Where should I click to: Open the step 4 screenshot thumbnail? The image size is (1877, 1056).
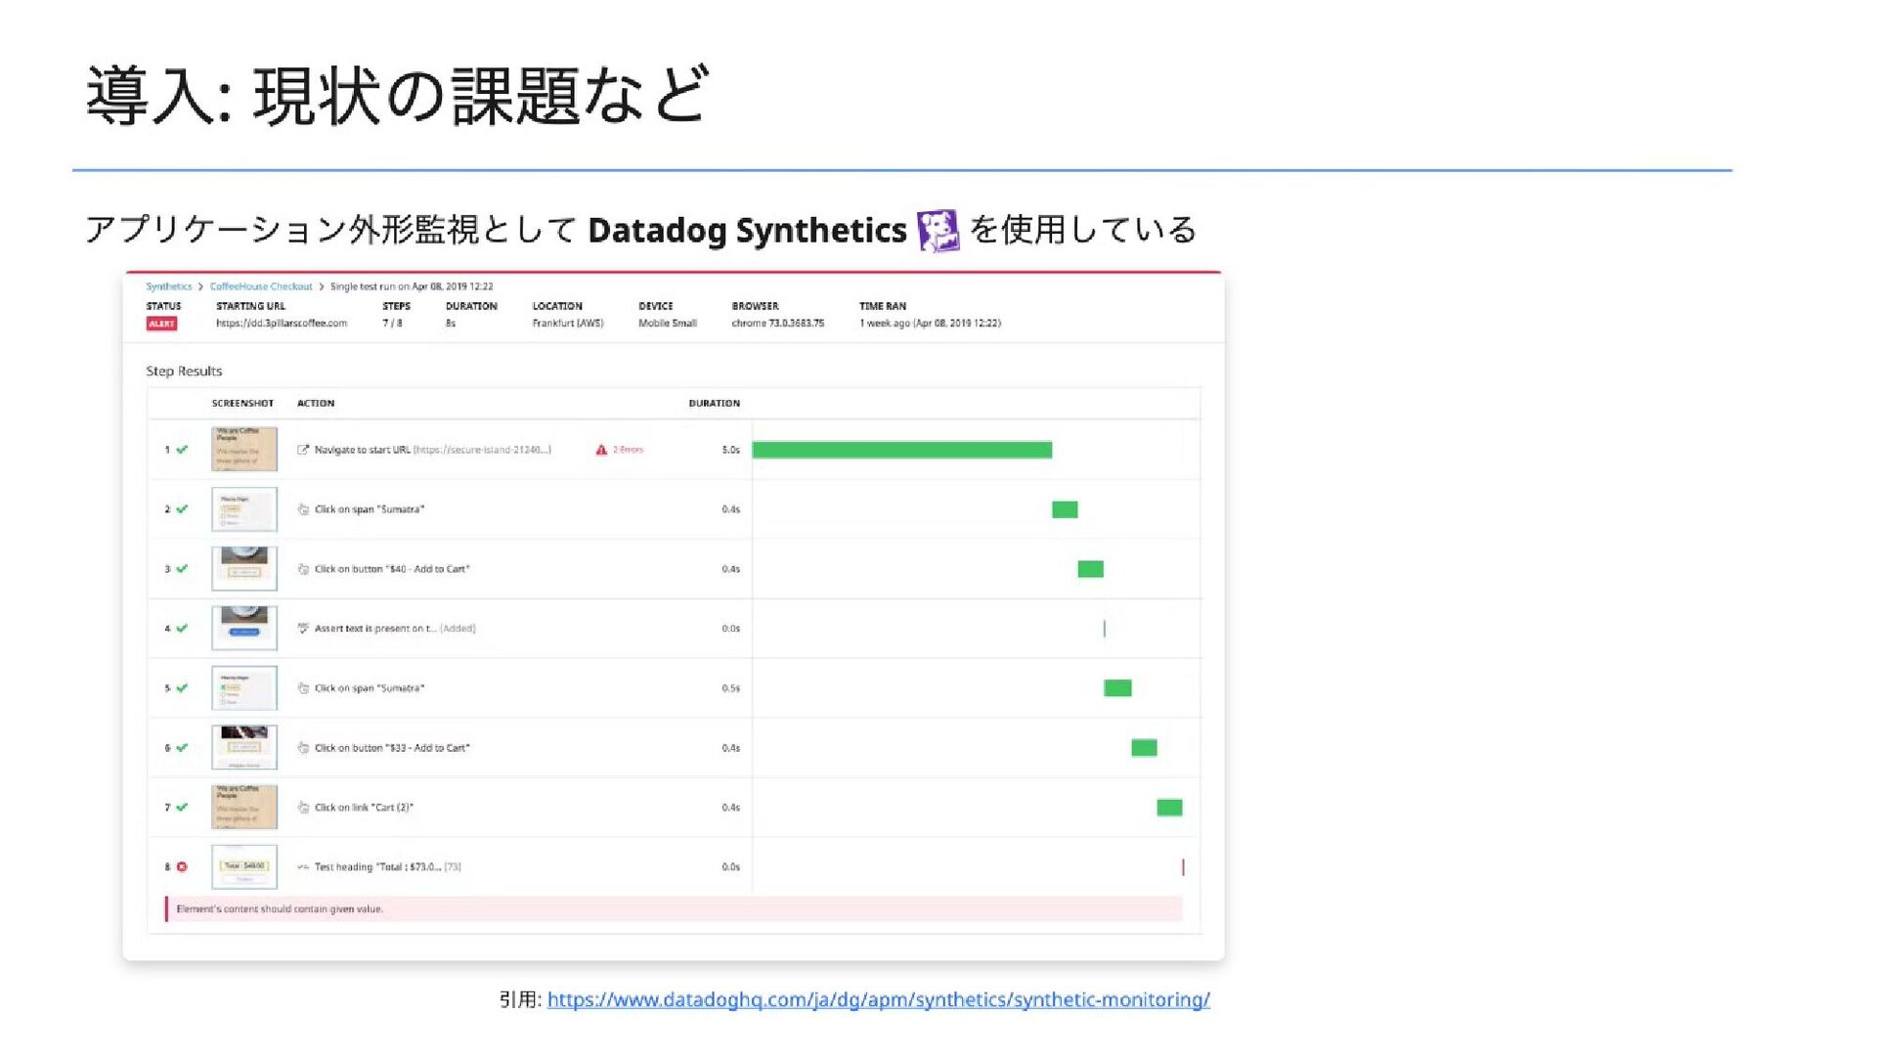[244, 629]
